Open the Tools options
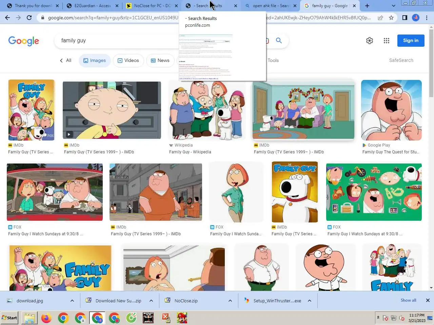434x325 pixels. [x=273, y=60]
